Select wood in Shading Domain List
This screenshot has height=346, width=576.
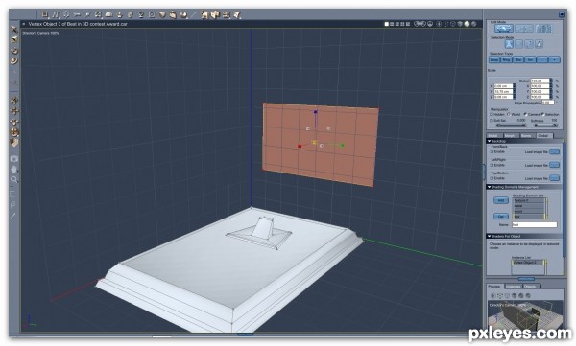528,212
